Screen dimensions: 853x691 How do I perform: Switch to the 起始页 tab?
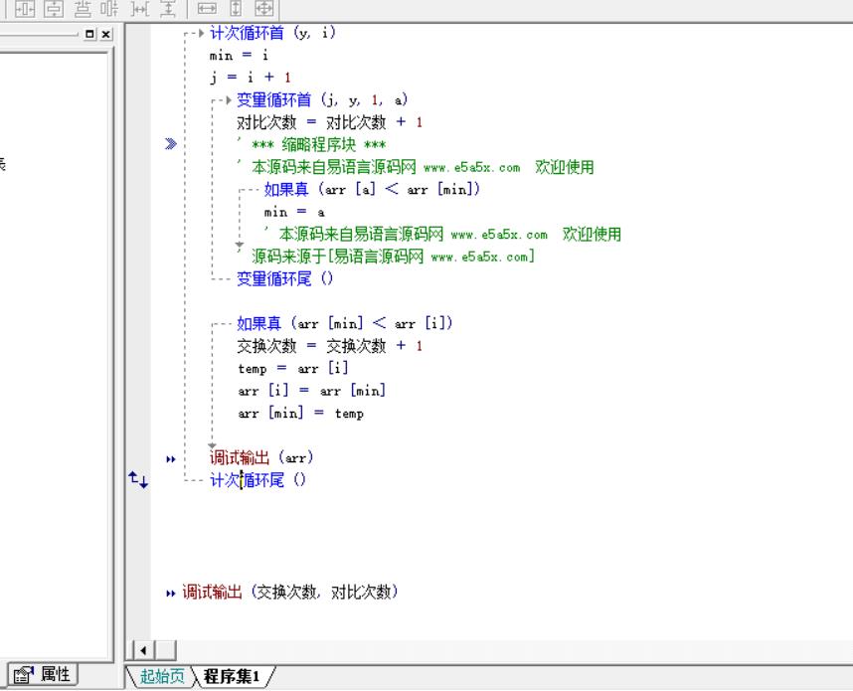click(161, 677)
